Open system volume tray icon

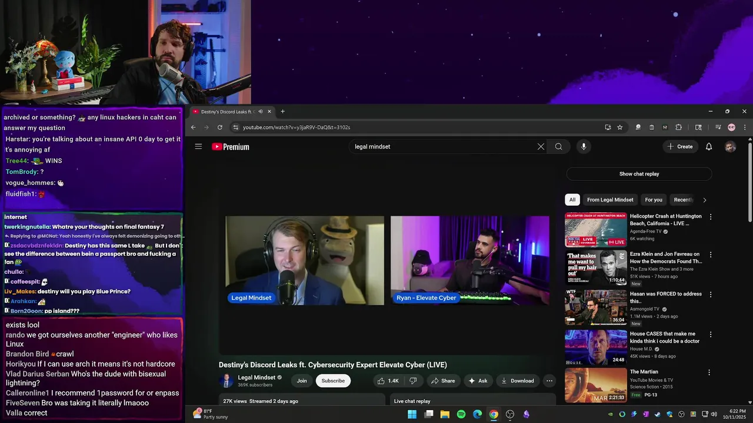click(x=714, y=414)
